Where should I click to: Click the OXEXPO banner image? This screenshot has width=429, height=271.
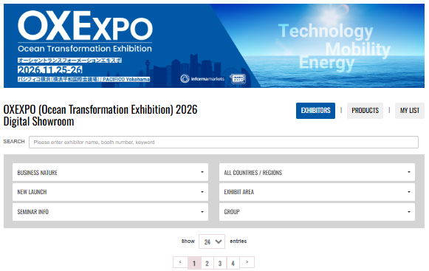pyautogui.click(x=214, y=46)
